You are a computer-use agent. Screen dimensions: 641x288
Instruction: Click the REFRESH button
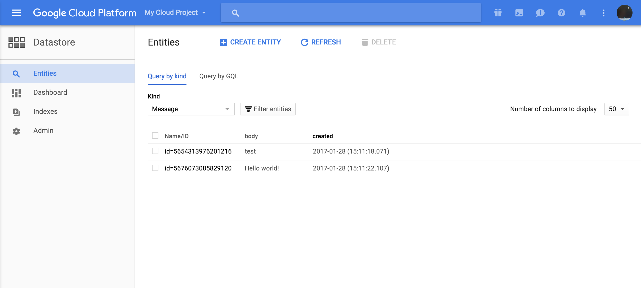(x=321, y=42)
